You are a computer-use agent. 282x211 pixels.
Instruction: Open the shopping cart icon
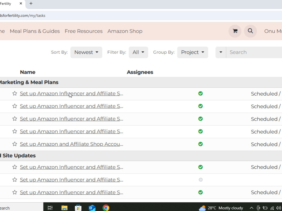coord(235,31)
